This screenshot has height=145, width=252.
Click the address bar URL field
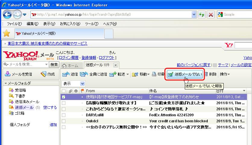[x=111, y=14]
